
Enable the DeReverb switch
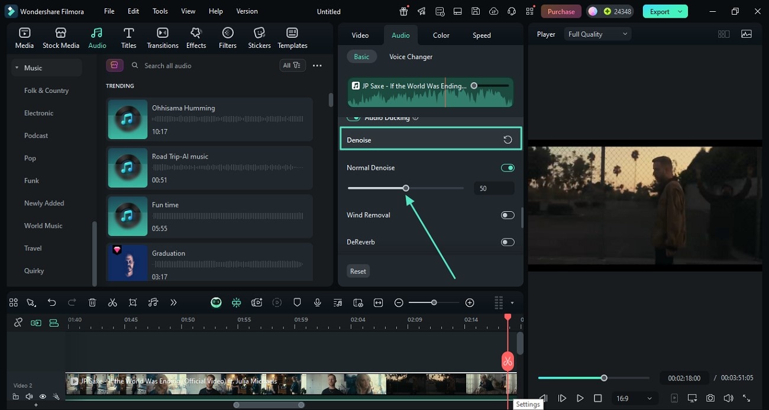click(x=508, y=242)
